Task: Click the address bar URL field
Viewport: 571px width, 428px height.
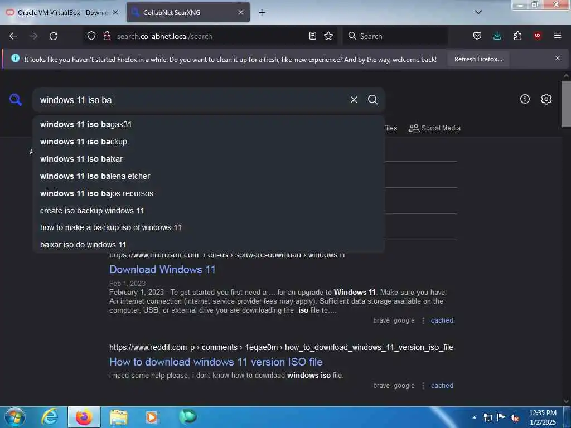Action: (x=210, y=36)
